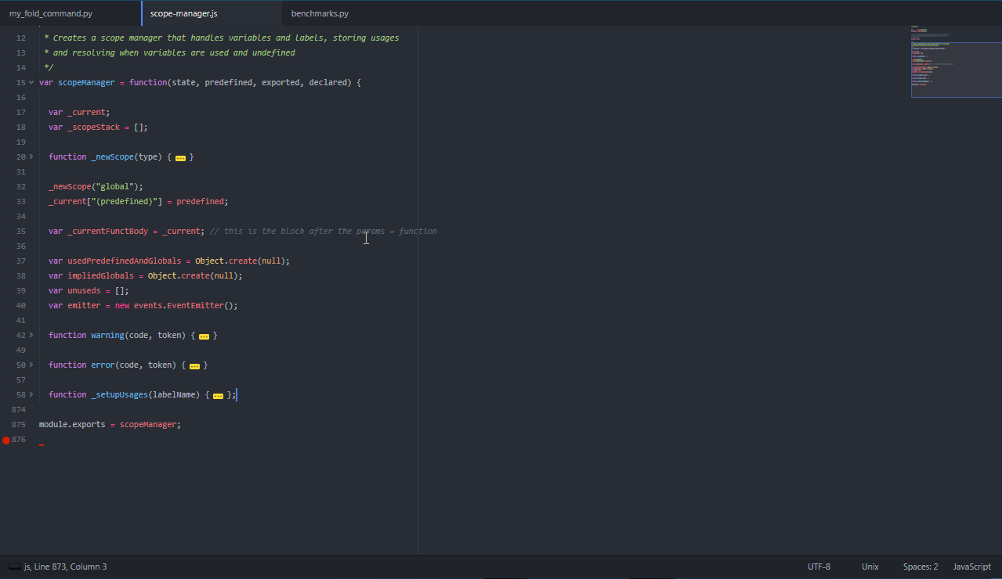
Task: Open the Unix line endings menu
Action: [x=870, y=566]
